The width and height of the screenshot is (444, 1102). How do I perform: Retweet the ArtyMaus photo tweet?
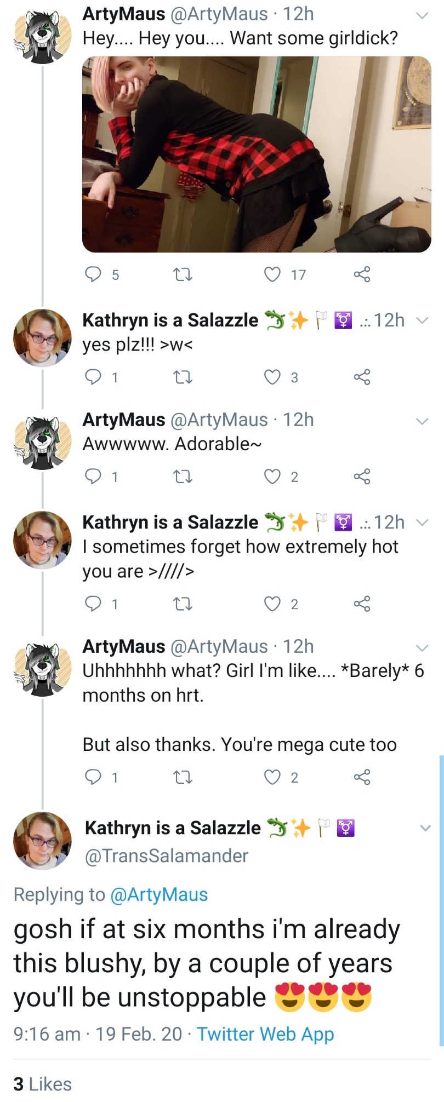click(x=183, y=274)
